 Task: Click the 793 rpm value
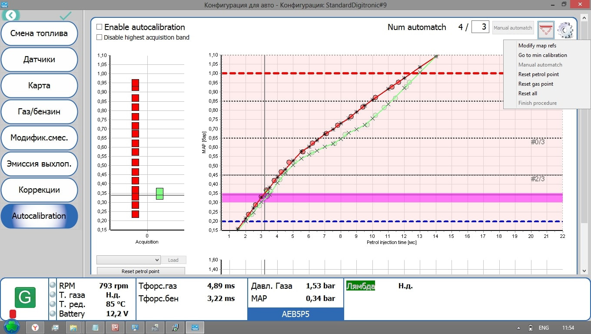(x=114, y=286)
